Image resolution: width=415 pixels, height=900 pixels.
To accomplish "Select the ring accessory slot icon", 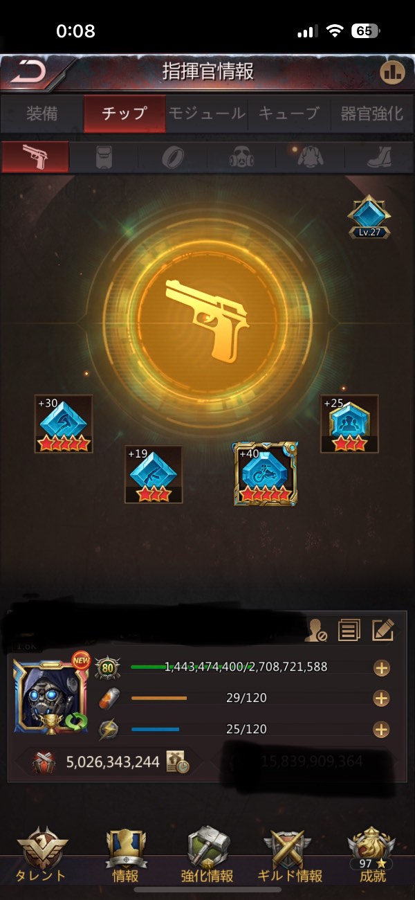I will [173, 157].
